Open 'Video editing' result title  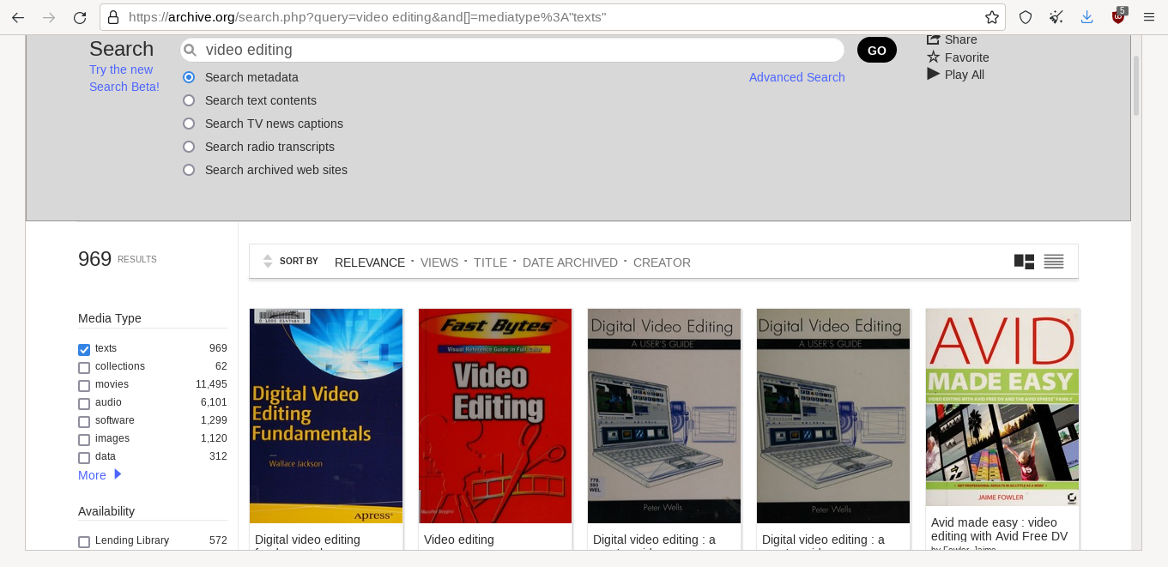[459, 540]
